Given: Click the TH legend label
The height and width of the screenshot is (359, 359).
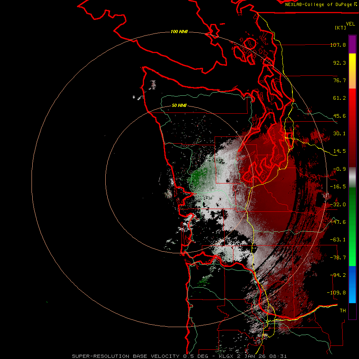Looking at the screenshot, I should (343, 311).
